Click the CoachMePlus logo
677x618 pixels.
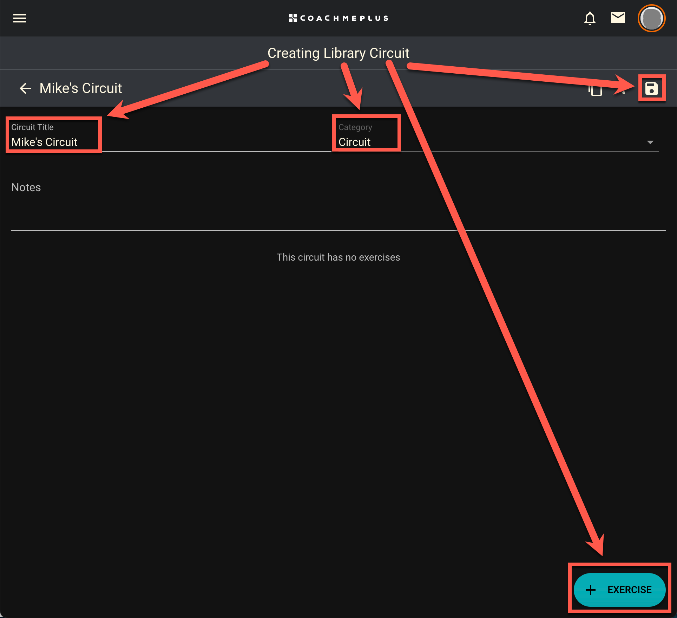[x=338, y=18]
